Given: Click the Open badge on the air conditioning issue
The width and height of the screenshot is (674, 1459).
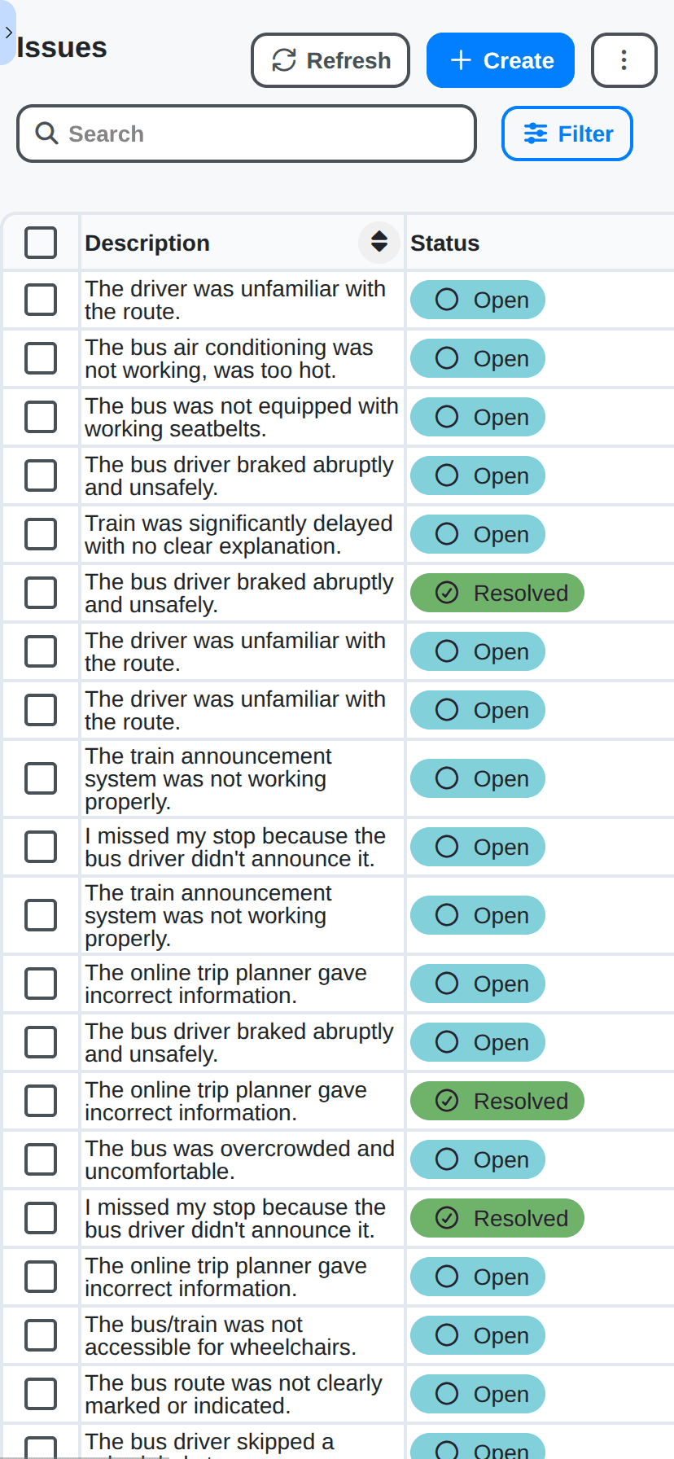Looking at the screenshot, I should (477, 358).
